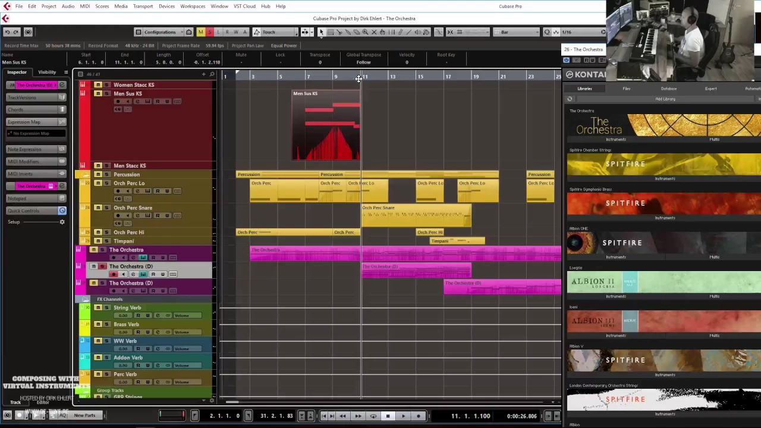
Task: Open the File menu
Action: 19,6
